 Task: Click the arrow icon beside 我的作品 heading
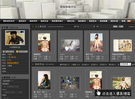33,64
